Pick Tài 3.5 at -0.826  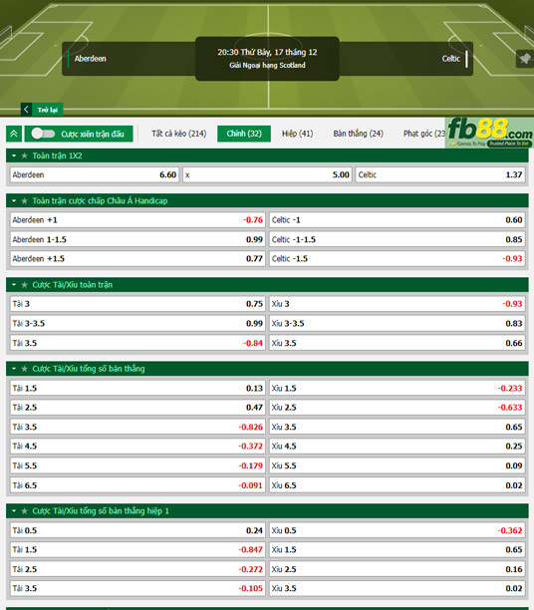137,427
